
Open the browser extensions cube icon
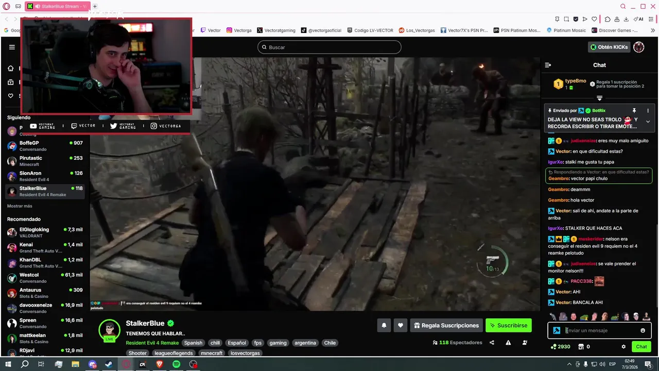click(607, 19)
